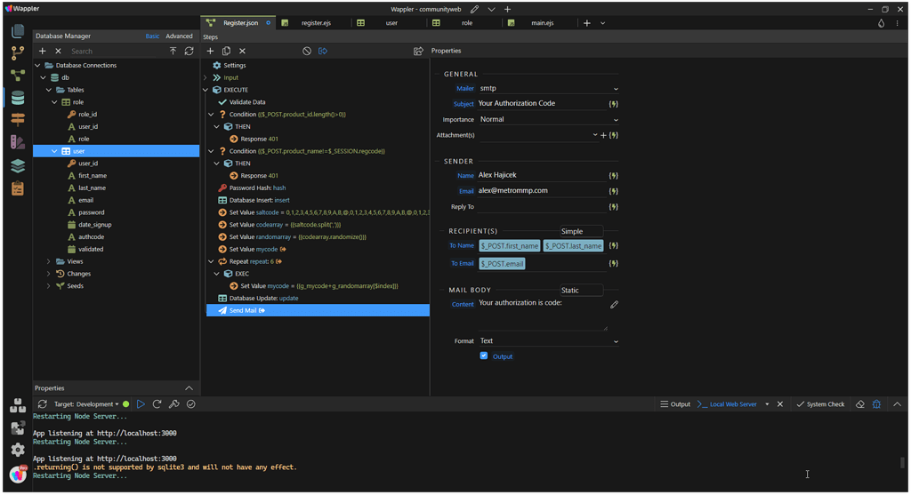Switch Database Manager to Basic mode
The image size is (911, 495).
(x=152, y=36)
